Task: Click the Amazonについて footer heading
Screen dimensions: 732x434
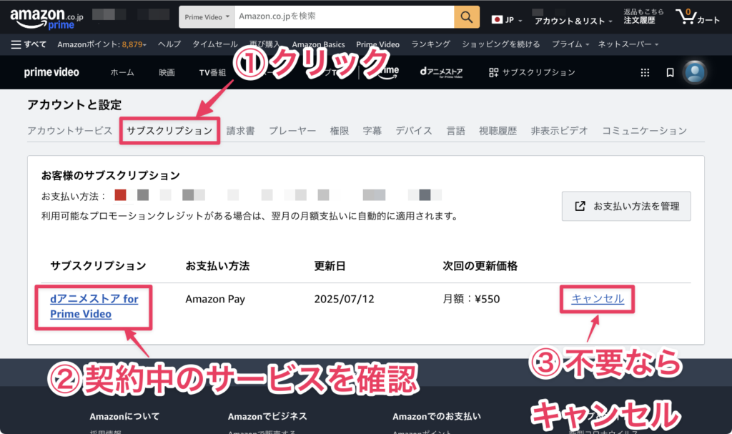Action: (124, 416)
